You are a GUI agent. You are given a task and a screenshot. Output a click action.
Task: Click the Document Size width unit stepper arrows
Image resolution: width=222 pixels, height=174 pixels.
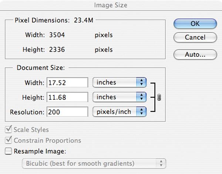pos(141,82)
